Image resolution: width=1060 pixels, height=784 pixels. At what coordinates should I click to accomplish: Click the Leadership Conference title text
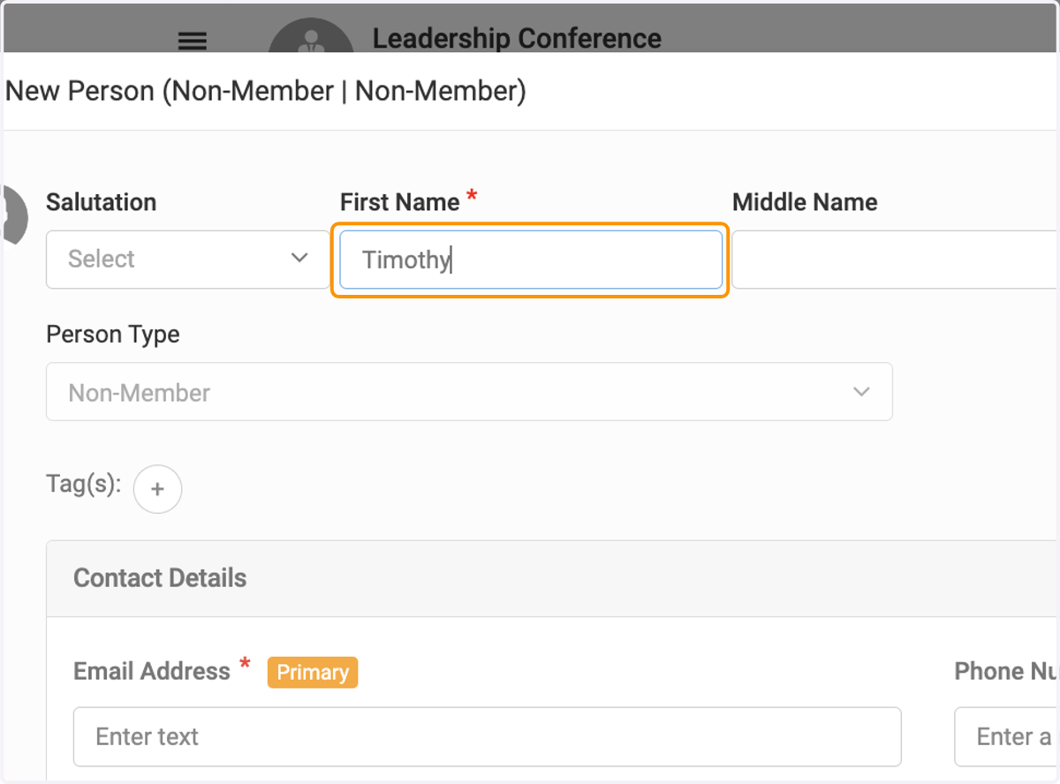tap(517, 38)
